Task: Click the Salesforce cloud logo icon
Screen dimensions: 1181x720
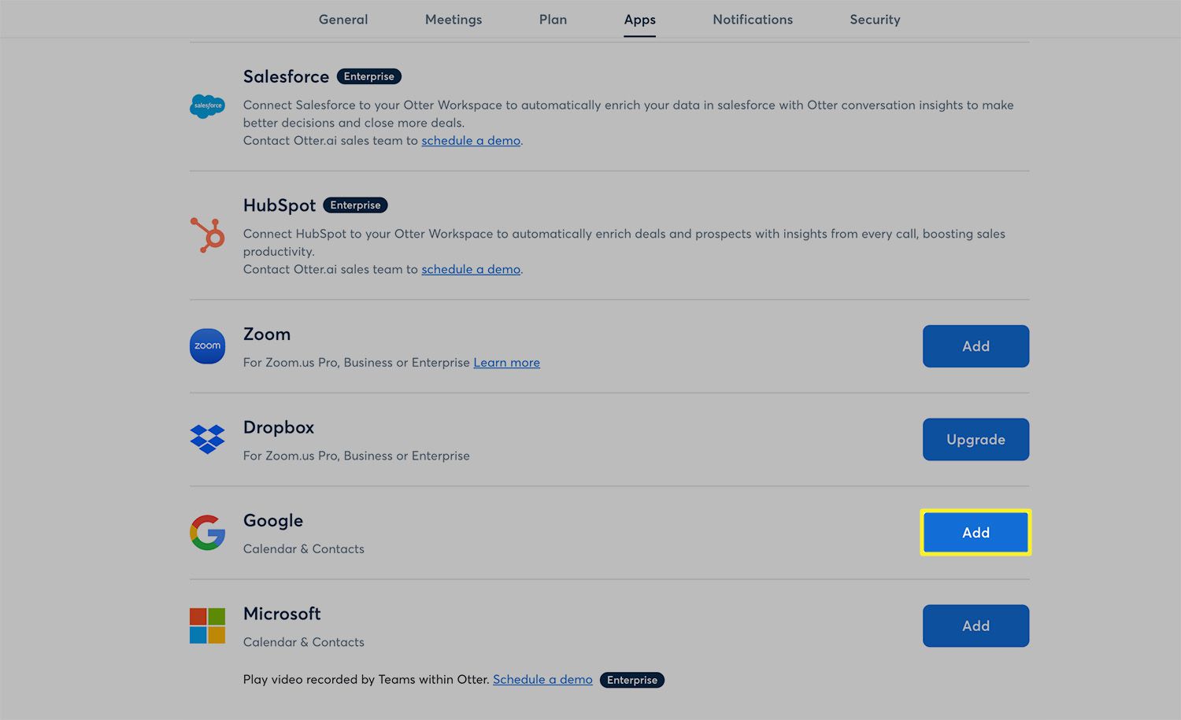Action: (207, 105)
